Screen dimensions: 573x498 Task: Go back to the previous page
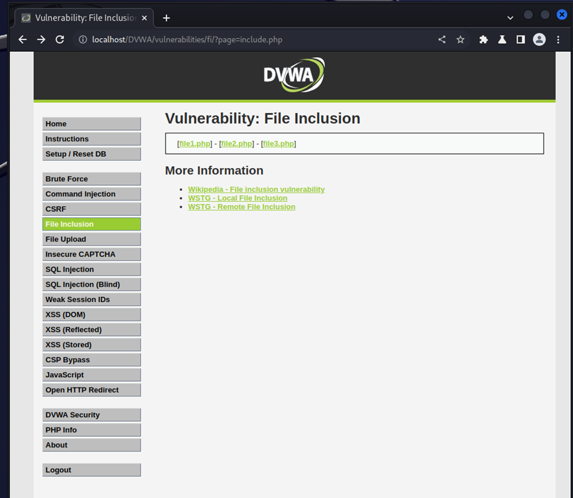23,39
